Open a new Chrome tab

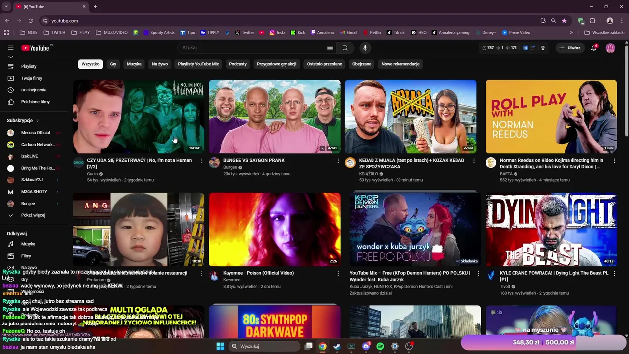[95, 7]
